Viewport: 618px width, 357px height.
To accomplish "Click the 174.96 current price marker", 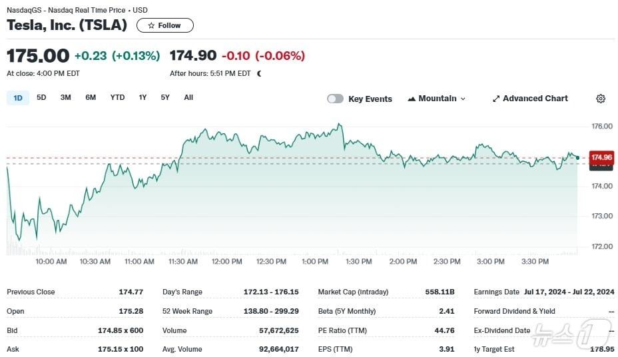I will pyautogui.click(x=601, y=158).
